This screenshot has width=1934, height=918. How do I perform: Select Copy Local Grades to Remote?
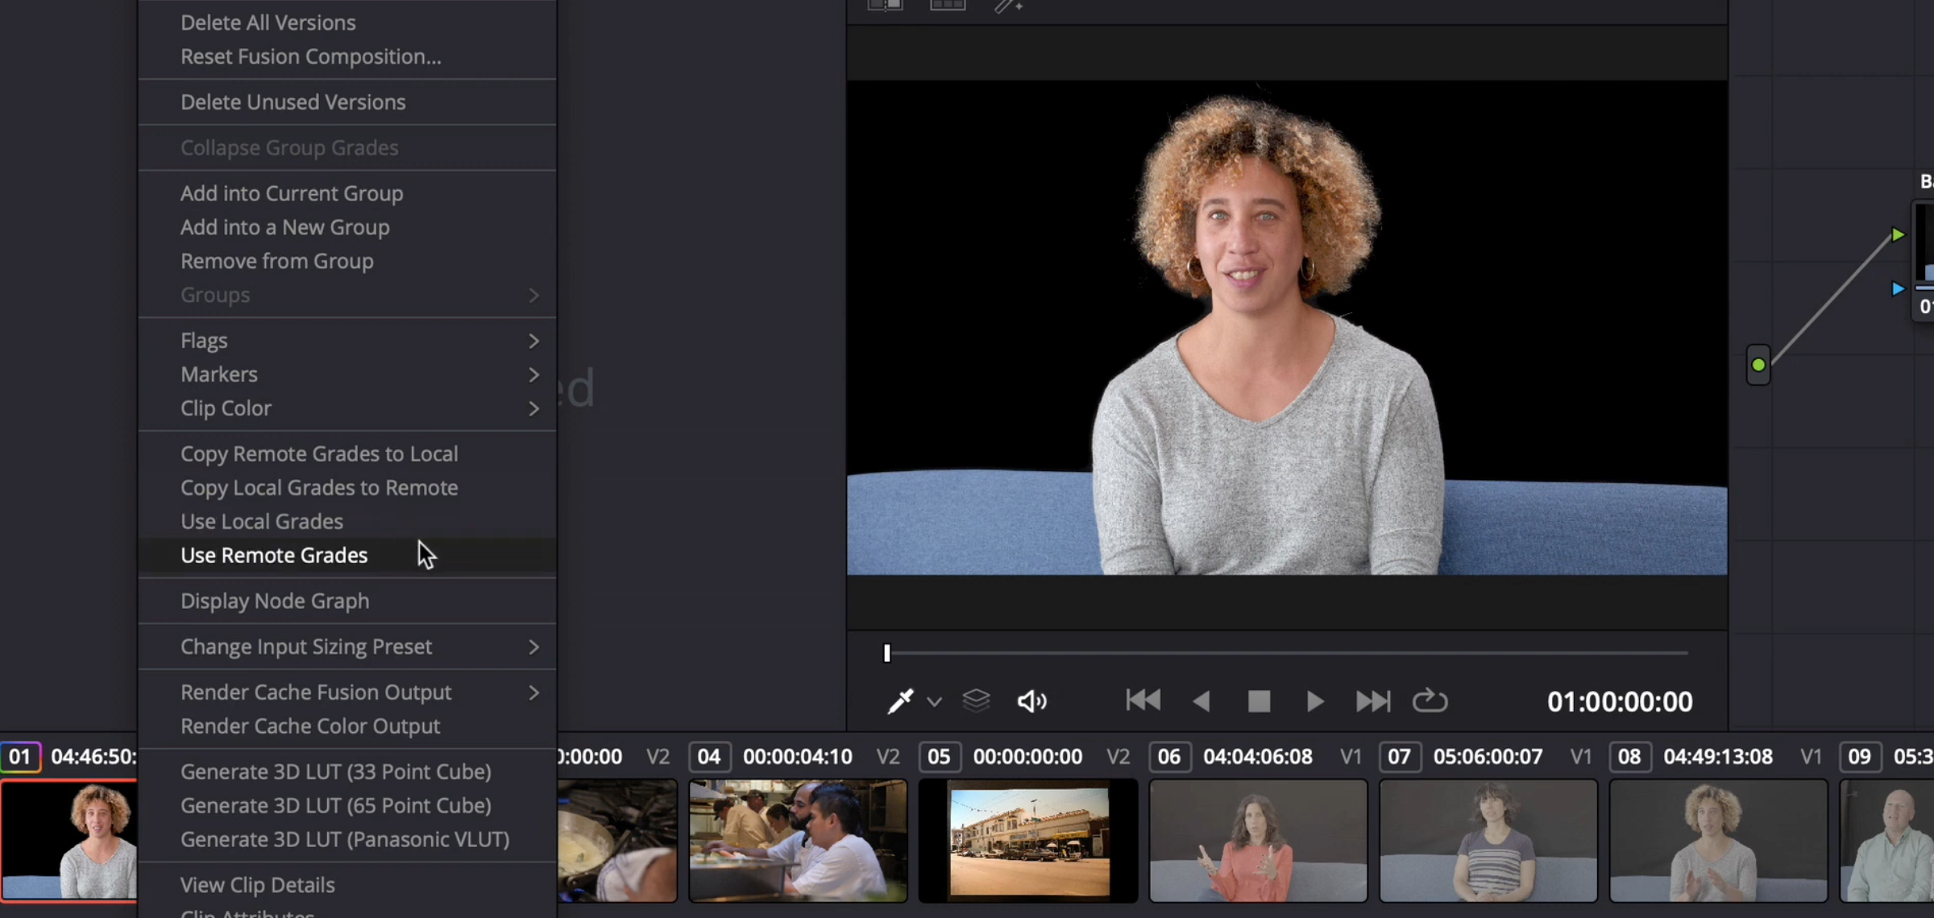(x=347, y=488)
